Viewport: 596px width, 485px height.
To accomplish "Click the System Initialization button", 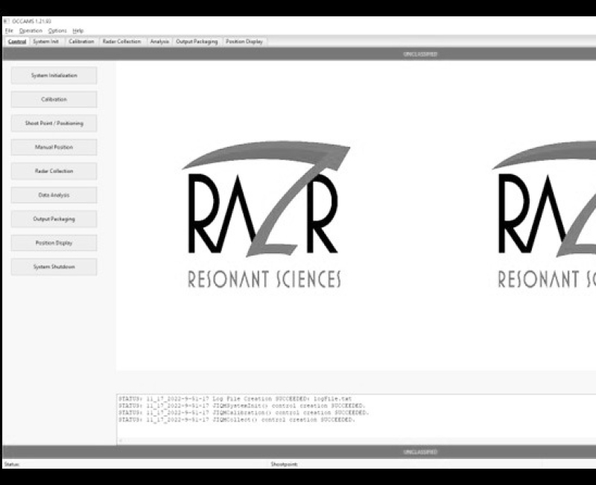I will pos(54,75).
